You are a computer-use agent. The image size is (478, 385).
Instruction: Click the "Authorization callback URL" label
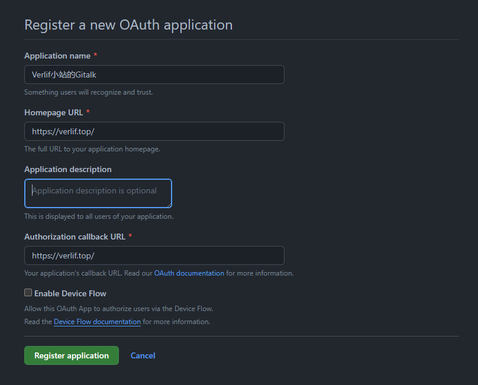[x=75, y=237]
